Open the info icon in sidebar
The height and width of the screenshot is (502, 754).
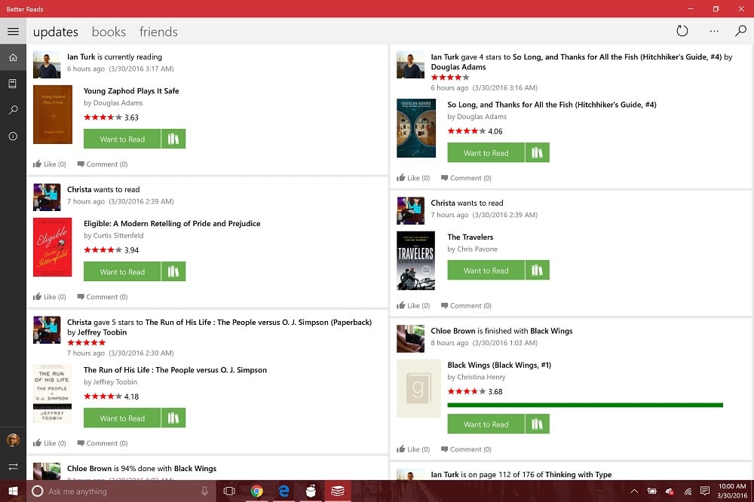click(x=13, y=136)
